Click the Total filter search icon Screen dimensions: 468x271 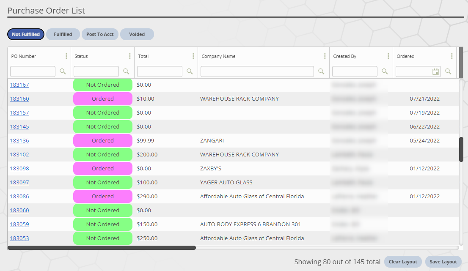point(190,71)
